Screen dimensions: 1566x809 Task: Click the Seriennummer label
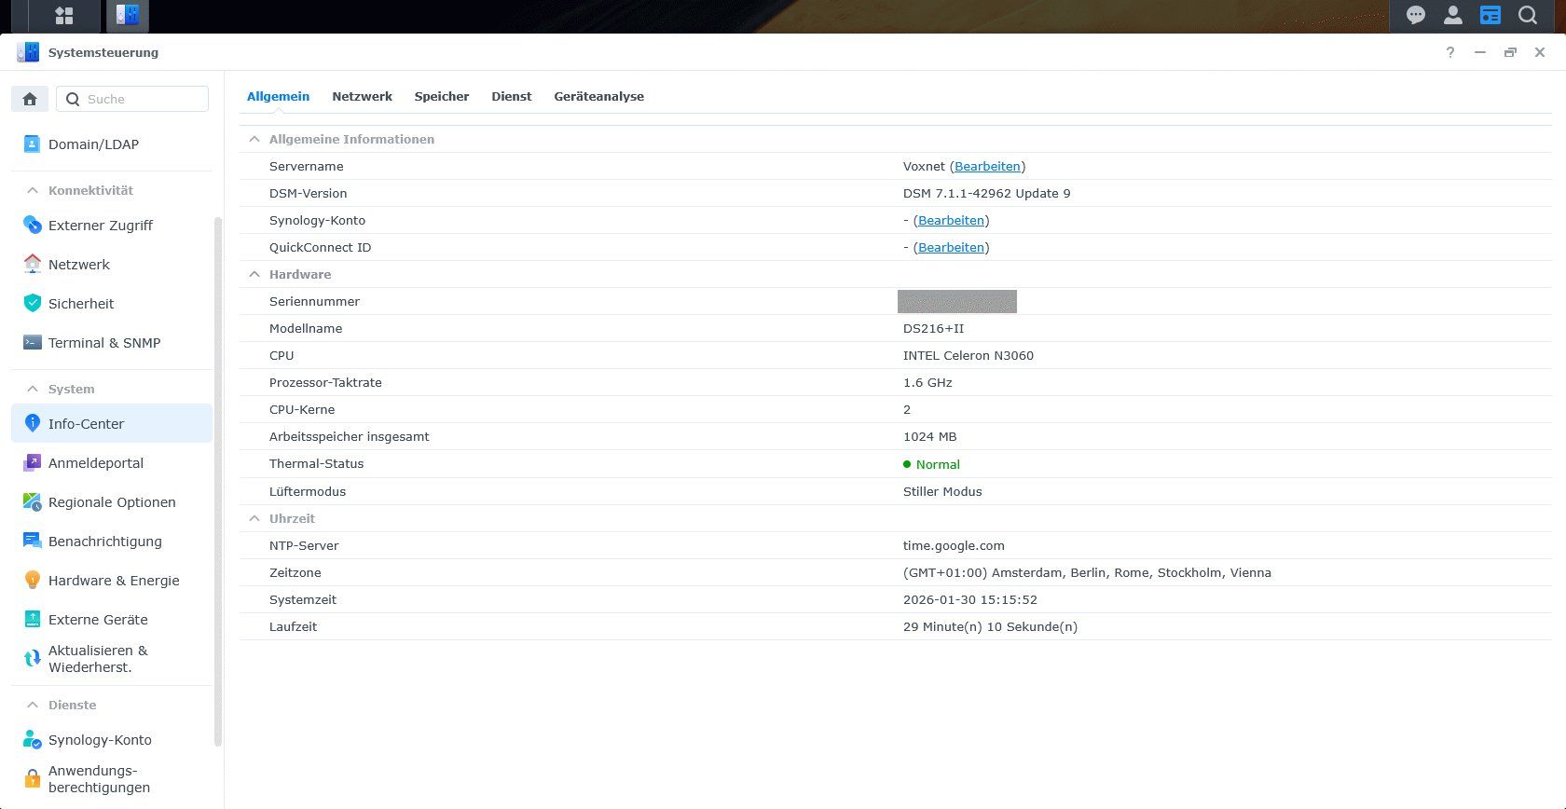314,301
